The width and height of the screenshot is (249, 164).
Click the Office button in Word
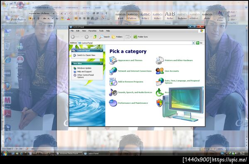(x=5, y=5)
